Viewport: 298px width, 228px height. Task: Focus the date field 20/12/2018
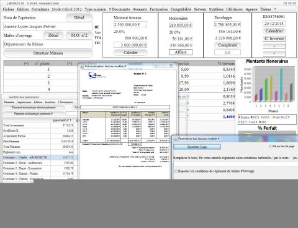[274, 24]
